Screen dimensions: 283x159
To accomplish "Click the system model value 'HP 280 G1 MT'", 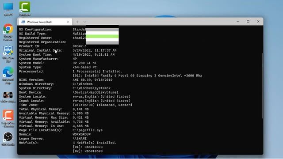I will (84, 63).
